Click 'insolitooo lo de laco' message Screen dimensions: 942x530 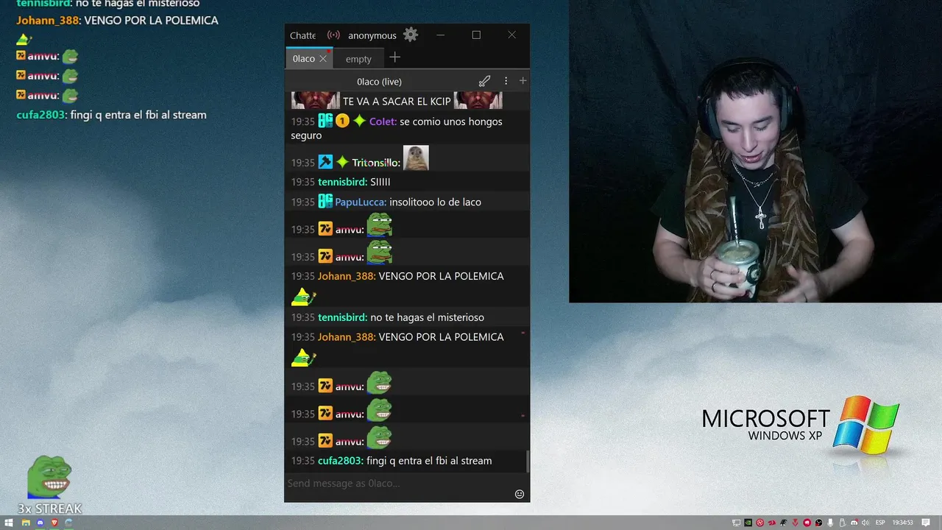tap(435, 202)
